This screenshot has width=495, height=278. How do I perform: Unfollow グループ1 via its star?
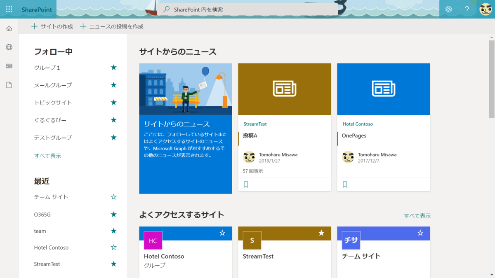coord(114,67)
